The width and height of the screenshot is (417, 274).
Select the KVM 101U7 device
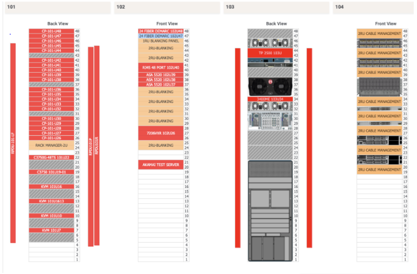tap(51, 230)
